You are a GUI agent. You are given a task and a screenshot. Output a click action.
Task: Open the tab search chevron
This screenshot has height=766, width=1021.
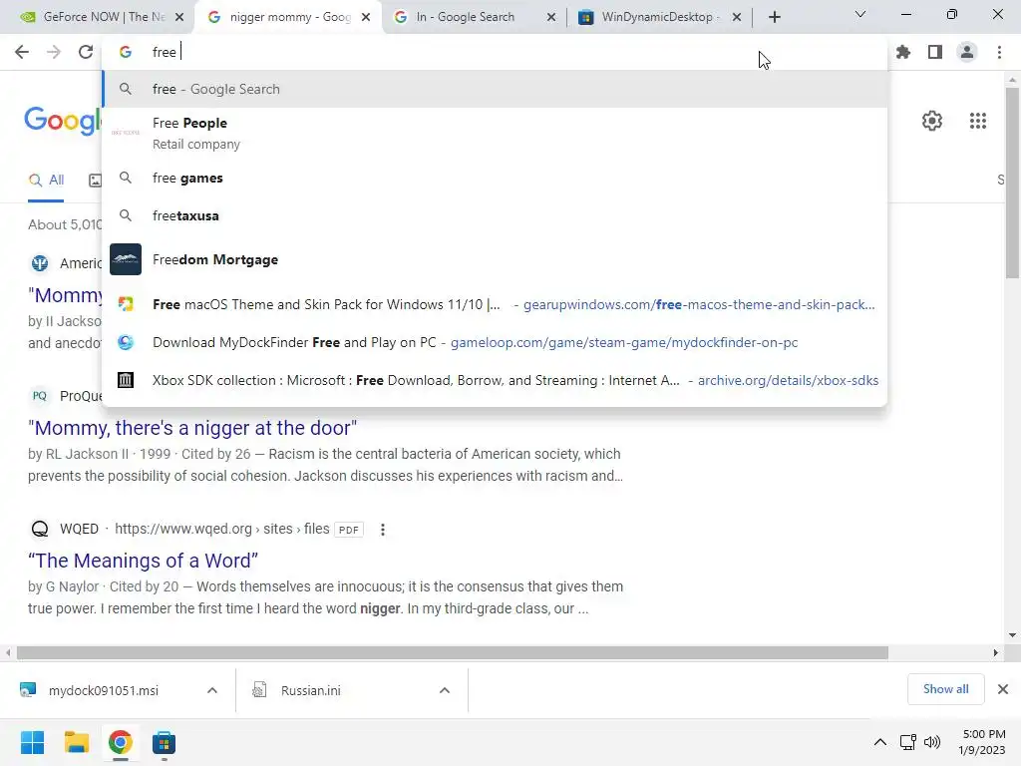click(x=860, y=14)
